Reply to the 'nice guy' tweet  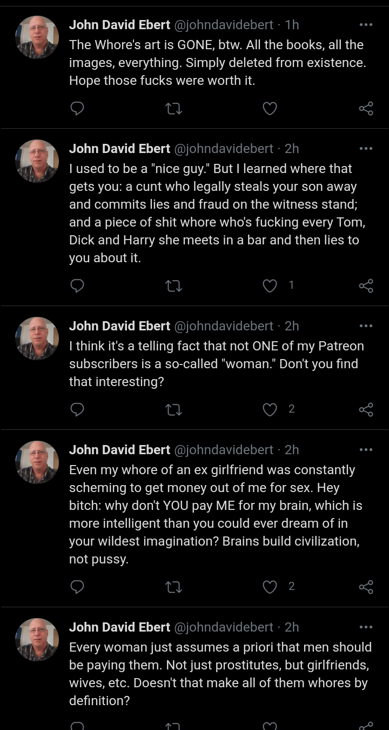(x=77, y=286)
